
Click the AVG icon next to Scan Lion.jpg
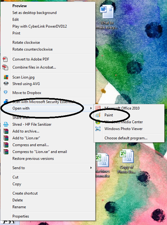click(x=6, y=77)
